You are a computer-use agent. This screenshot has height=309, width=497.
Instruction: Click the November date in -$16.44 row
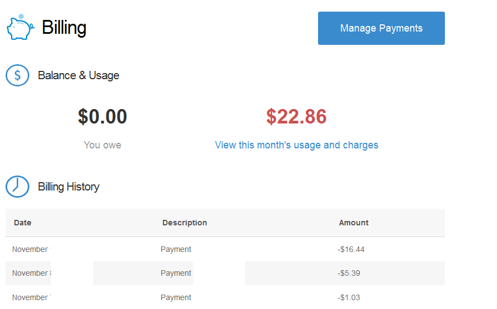click(32, 249)
